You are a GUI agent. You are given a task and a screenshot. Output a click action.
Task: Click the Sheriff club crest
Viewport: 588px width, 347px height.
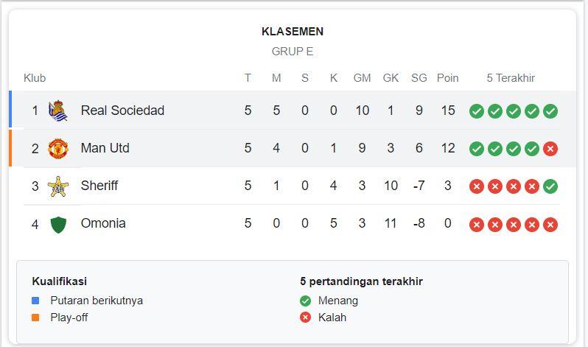(x=58, y=186)
